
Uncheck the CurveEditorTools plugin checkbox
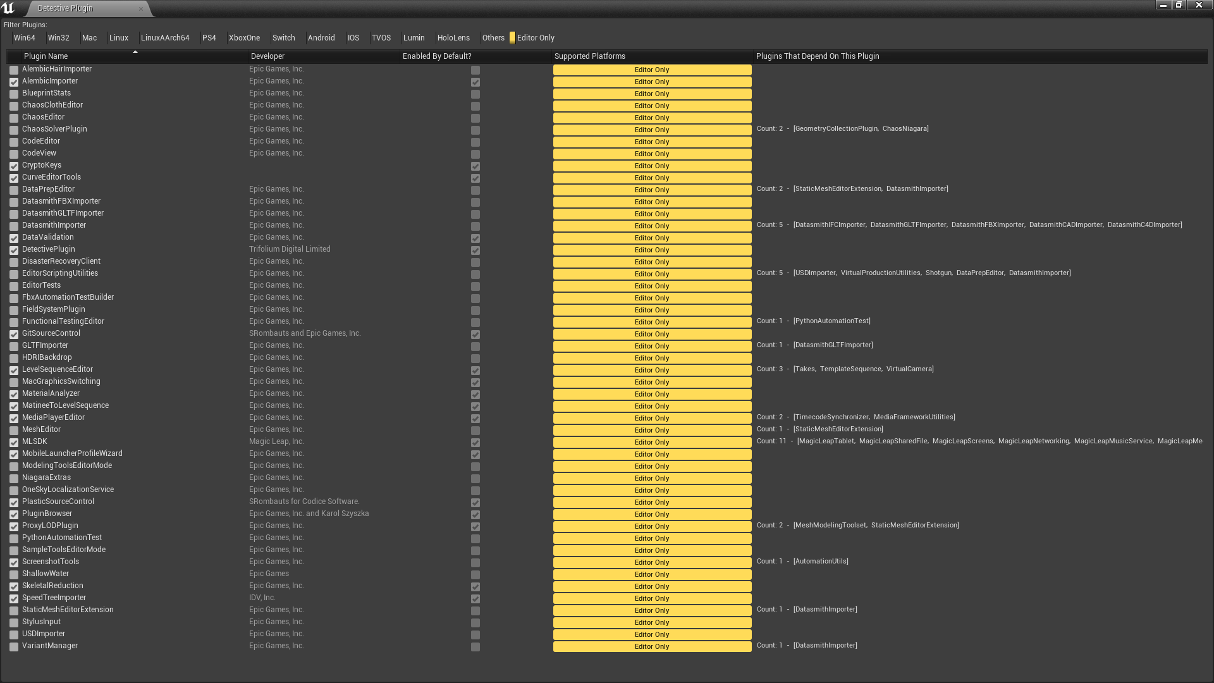point(14,178)
